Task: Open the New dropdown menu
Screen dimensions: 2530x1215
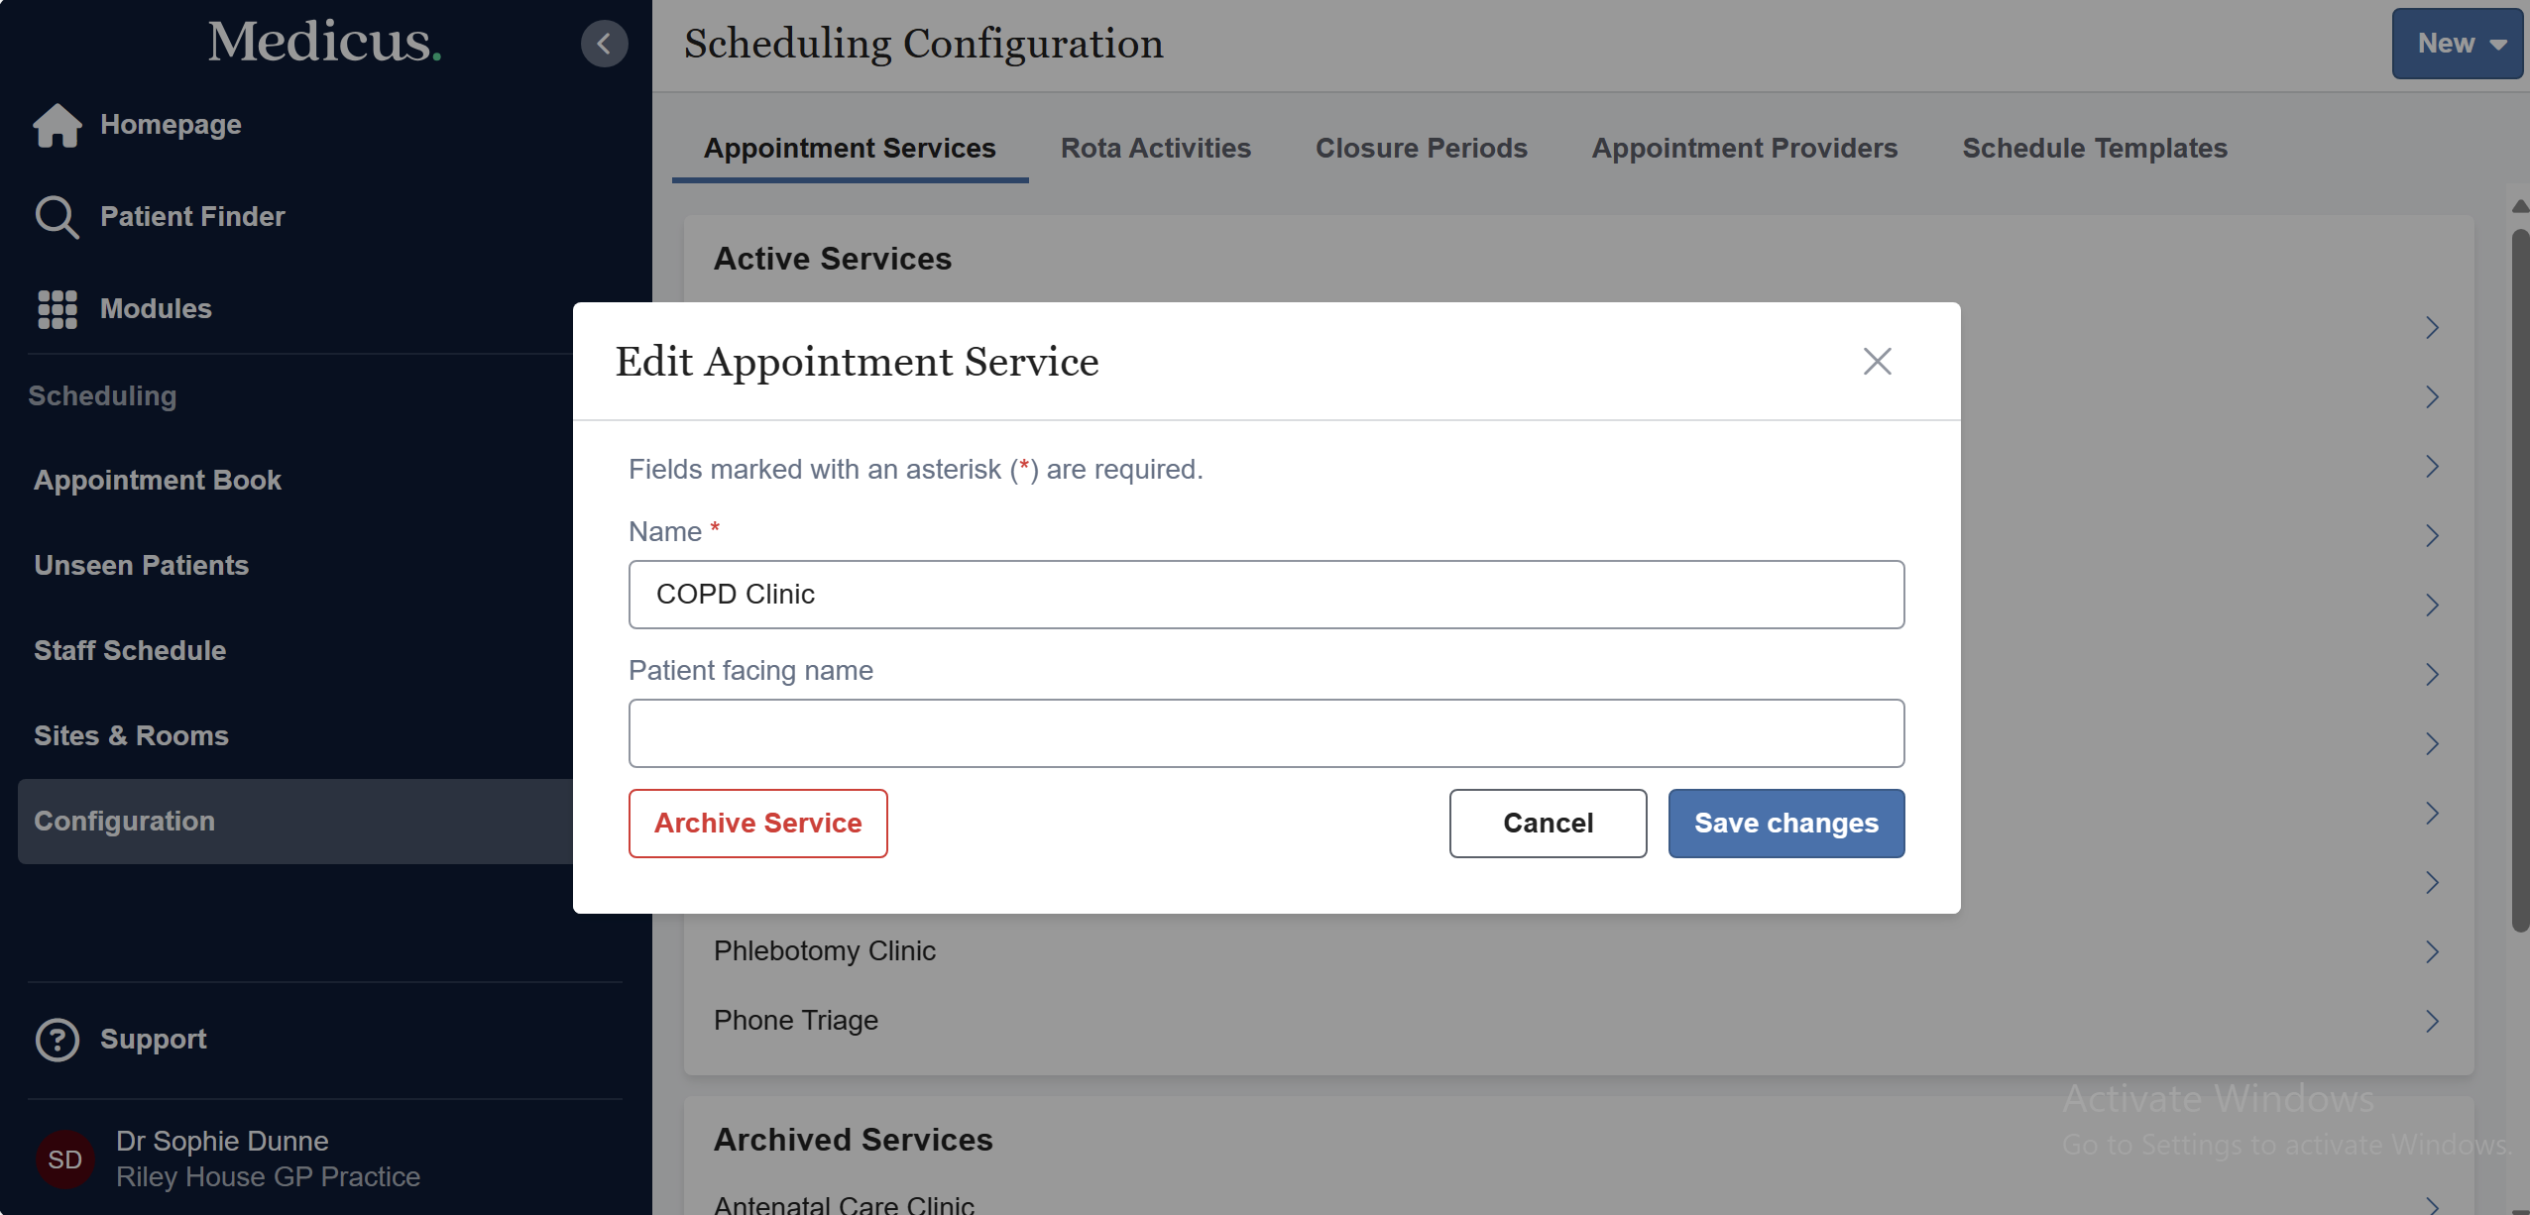Action: click(x=2457, y=44)
